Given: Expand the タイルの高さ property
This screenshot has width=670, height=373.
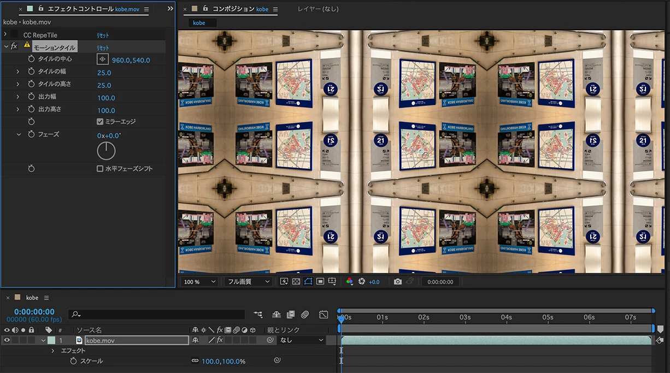Looking at the screenshot, I should point(17,84).
